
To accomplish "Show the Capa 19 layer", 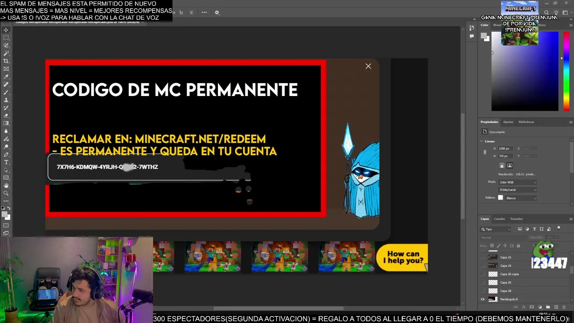I will (483, 266).
